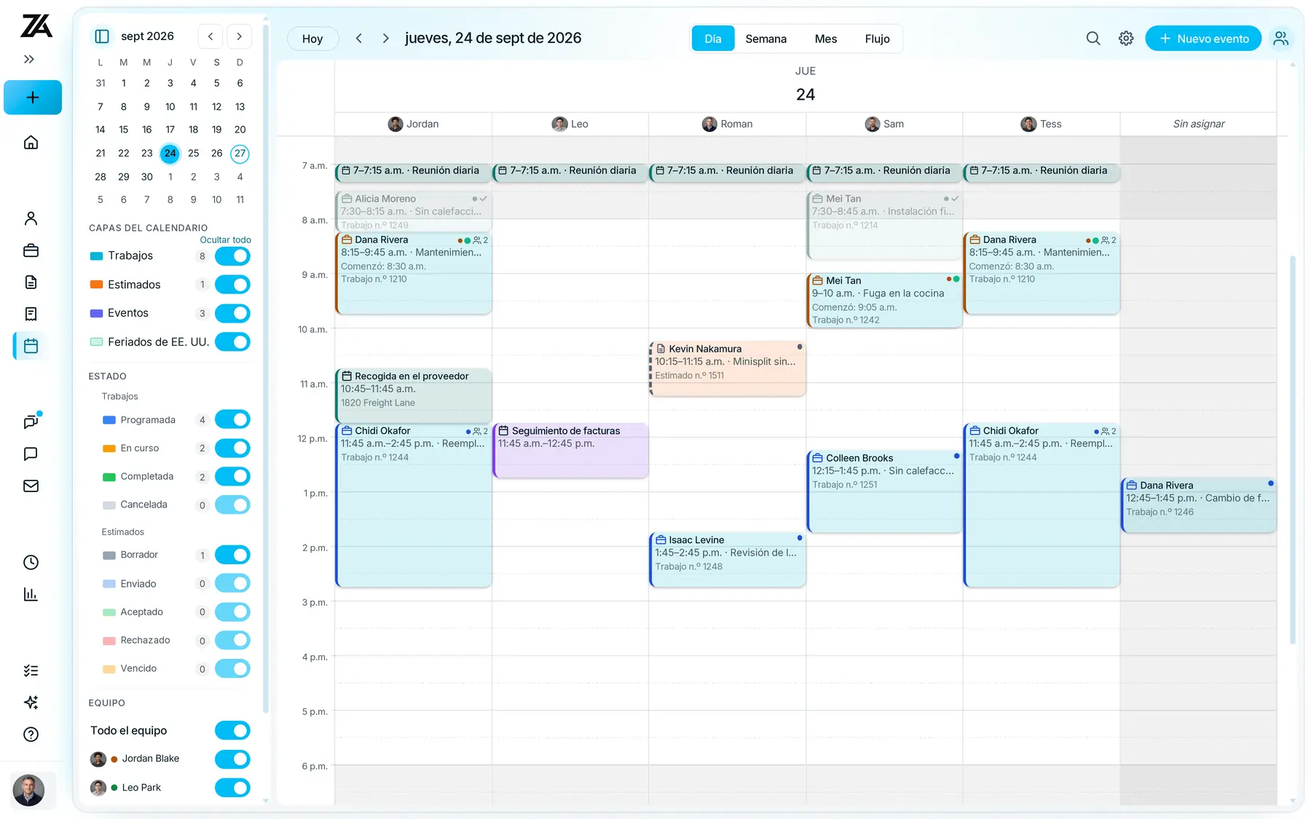Toggle the Cancelada status filter
The image size is (1311, 819).
(x=232, y=505)
